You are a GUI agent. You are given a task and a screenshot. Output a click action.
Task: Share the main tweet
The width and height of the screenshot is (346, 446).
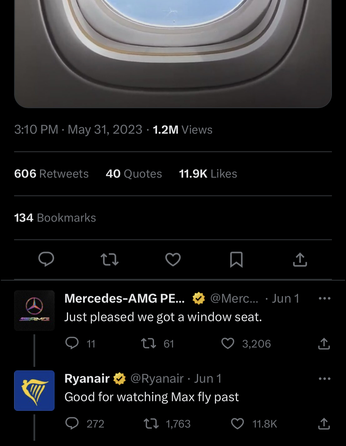(300, 259)
